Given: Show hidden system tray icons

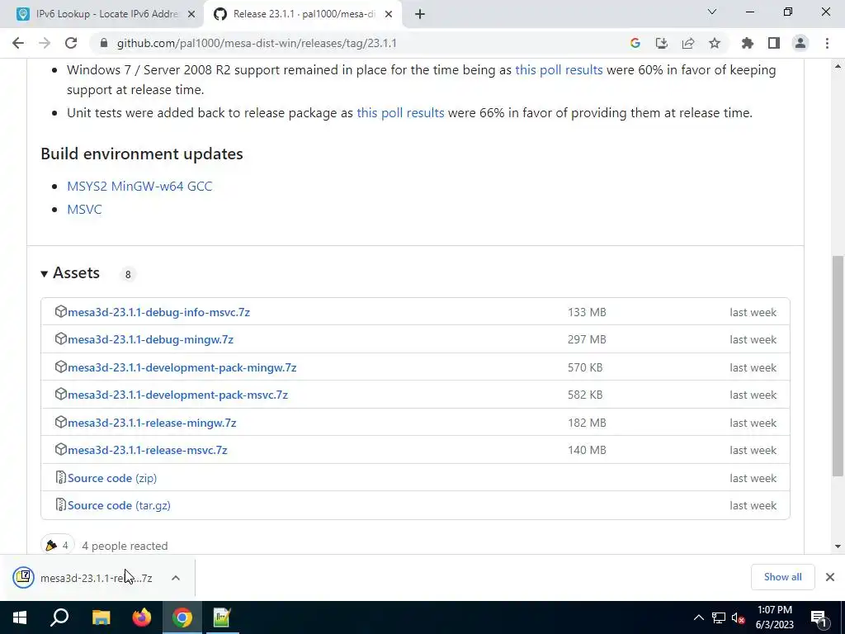Looking at the screenshot, I should [698, 617].
